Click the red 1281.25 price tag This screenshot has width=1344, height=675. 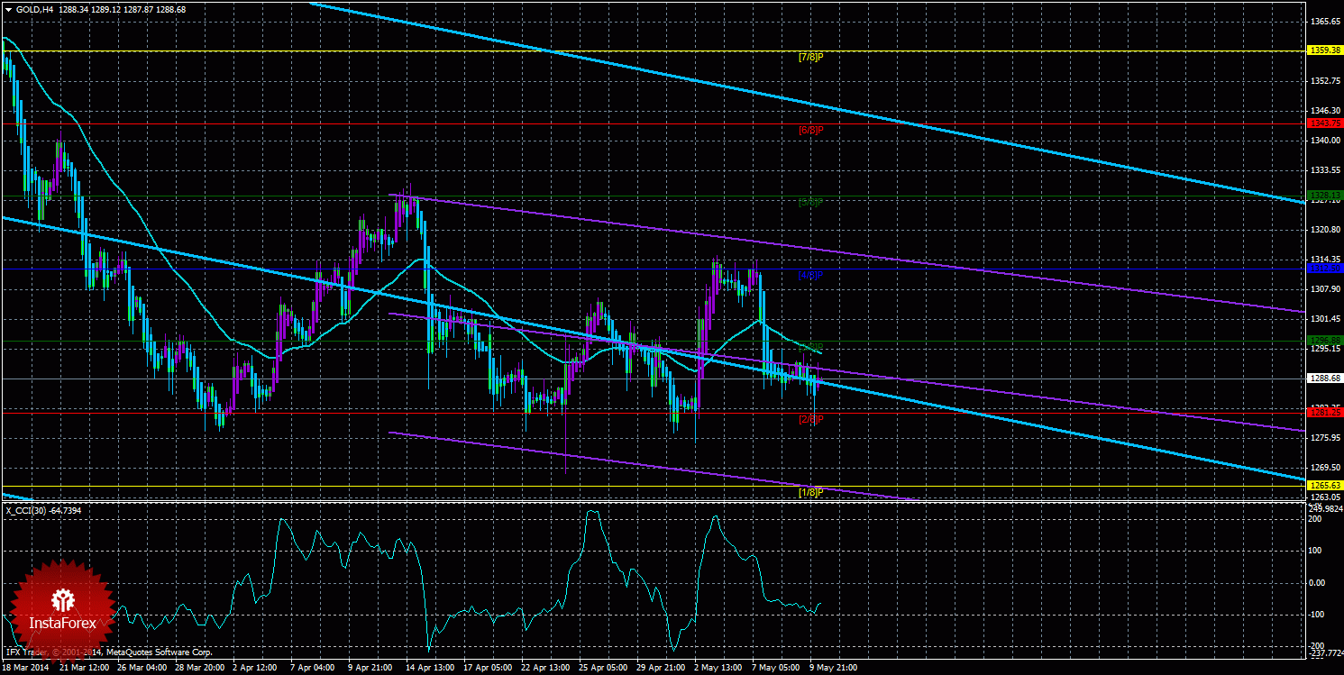click(1324, 413)
